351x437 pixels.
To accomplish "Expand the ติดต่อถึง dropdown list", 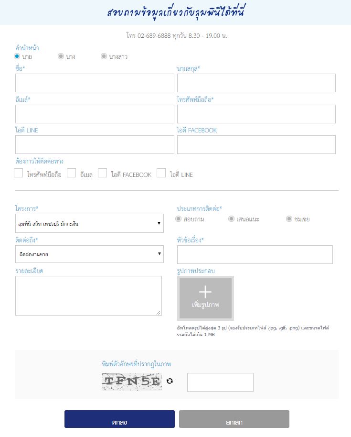I will tap(89, 254).
